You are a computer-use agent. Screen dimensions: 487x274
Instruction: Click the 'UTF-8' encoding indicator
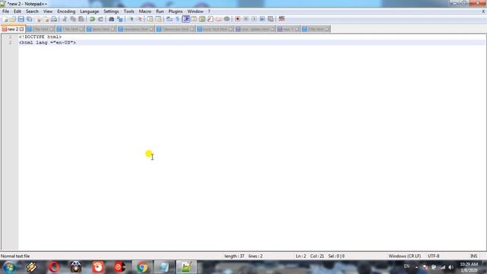point(433,256)
